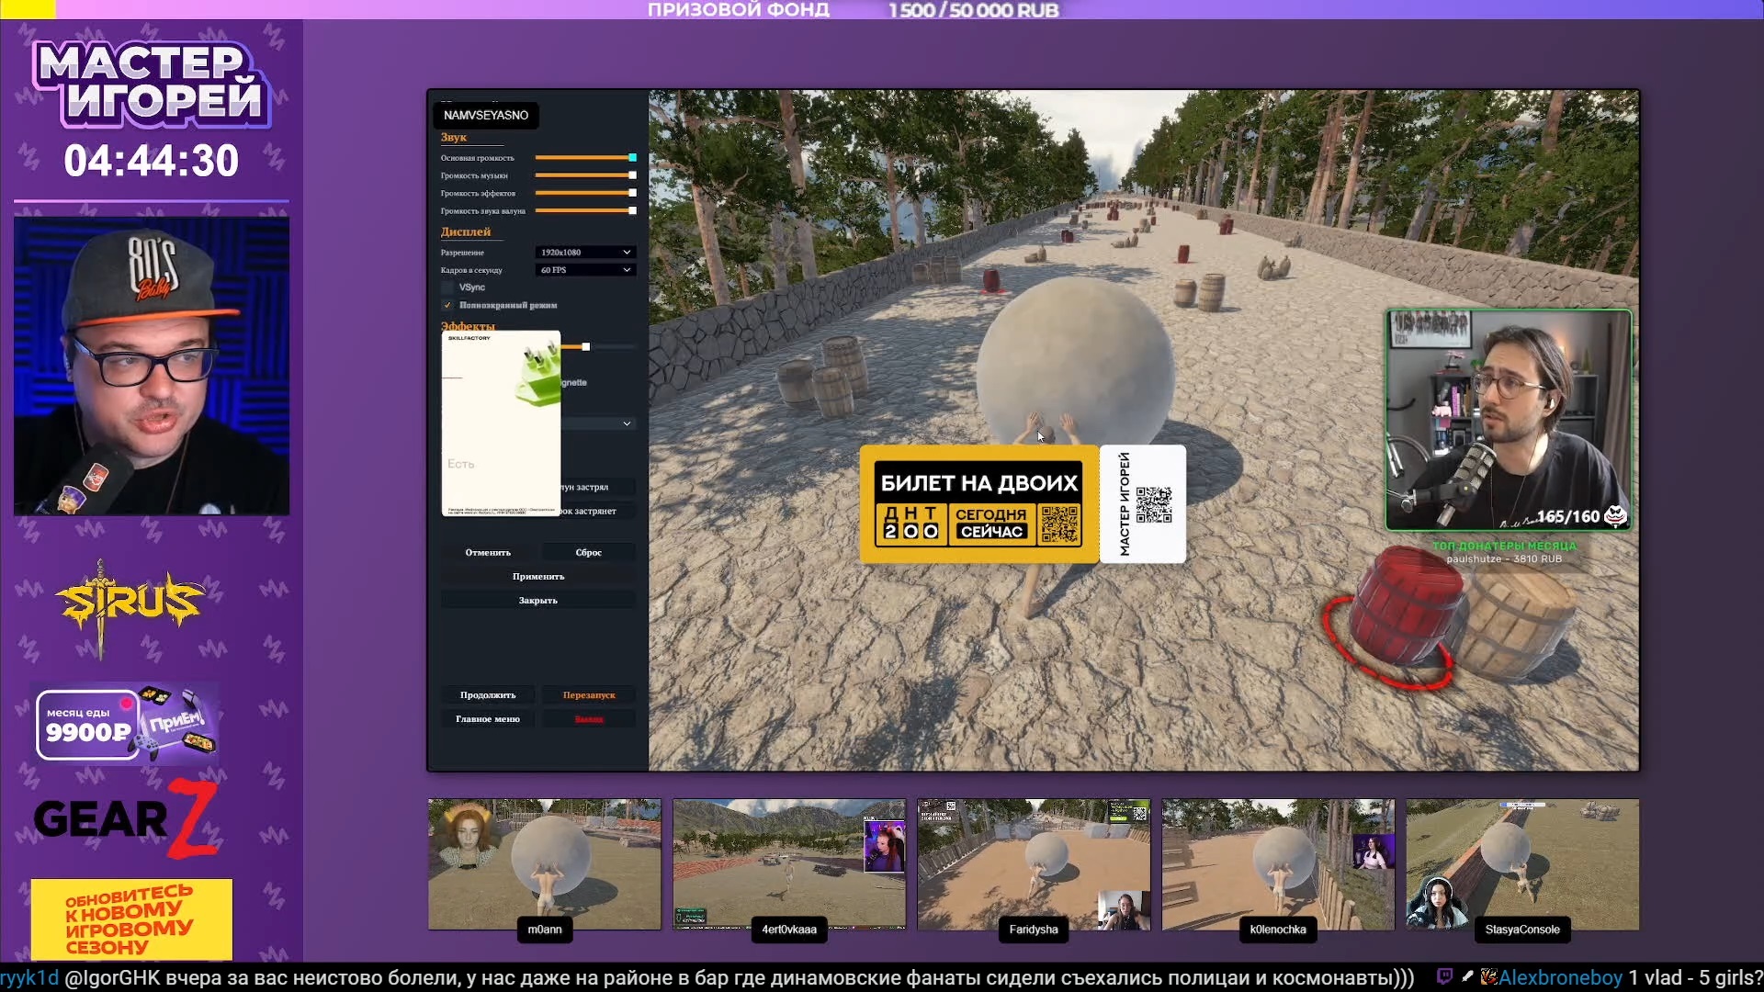Click the white feather badge before Alexbroneboy
The height and width of the screenshot is (992, 1764).
pos(1467,977)
